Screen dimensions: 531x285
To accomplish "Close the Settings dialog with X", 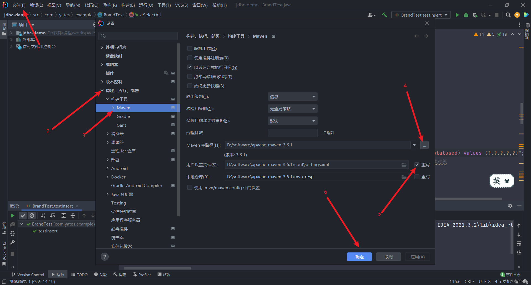I will click(x=427, y=23).
